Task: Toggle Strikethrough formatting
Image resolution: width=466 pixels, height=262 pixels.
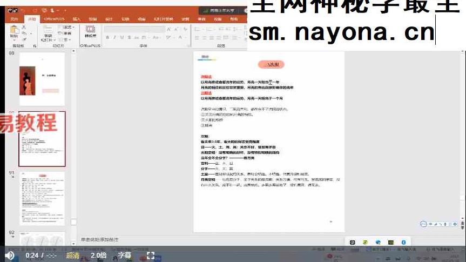Action: pos(137,37)
